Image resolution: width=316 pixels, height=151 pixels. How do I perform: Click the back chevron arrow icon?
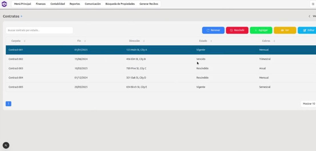(309, 16)
